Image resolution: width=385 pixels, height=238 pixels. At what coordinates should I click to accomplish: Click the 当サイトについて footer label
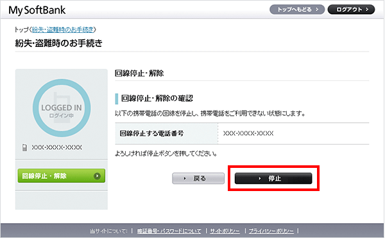pyautogui.click(x=108, y=231)
